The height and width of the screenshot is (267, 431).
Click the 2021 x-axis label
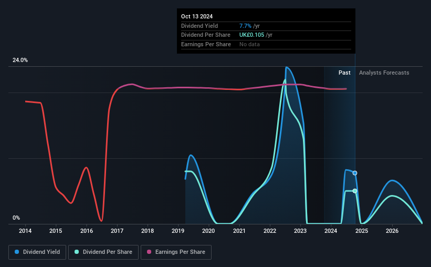[x=239, y=231]
